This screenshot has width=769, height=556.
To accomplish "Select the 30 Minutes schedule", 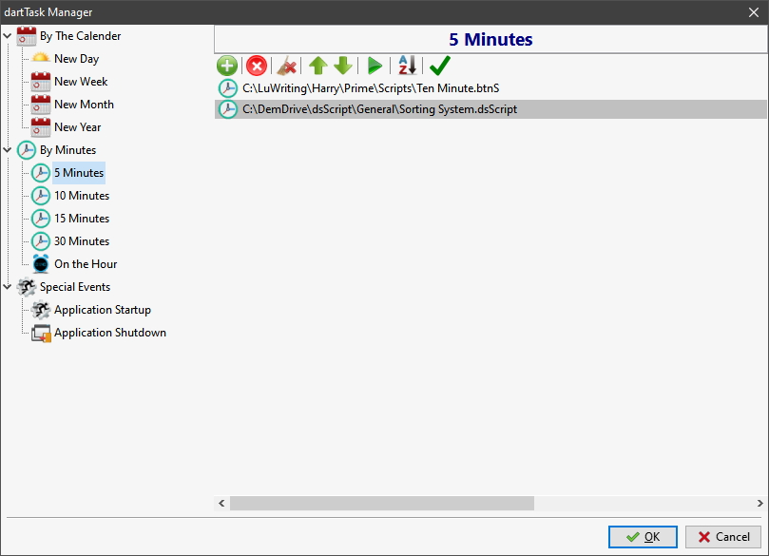I will pyautogui.click(x=82, y=241).
